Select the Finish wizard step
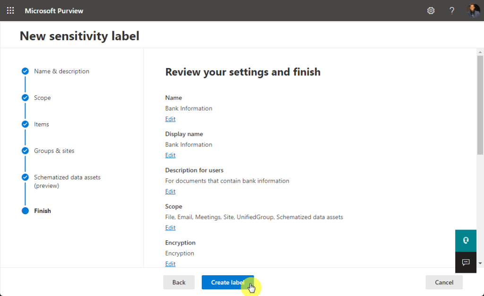Screen dimensions: 484x296 [42, 211]
